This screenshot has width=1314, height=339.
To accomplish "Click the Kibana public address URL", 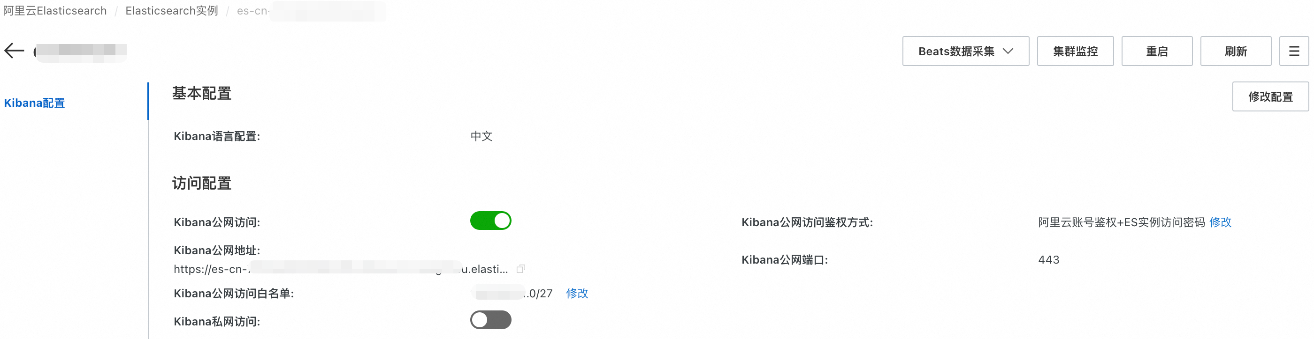I will (x=341, y=269).
